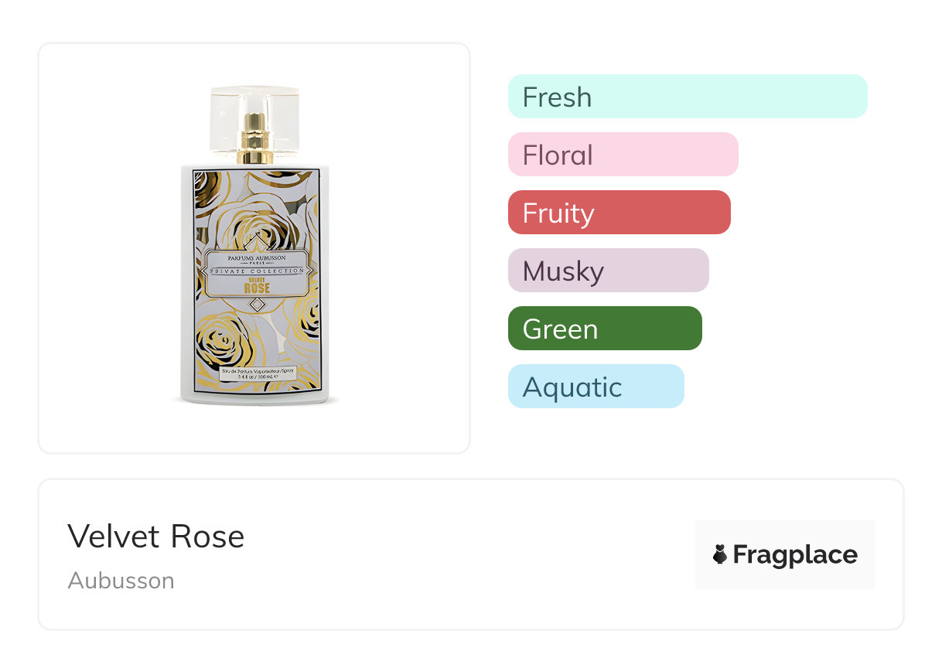Click the Fragplace perfume bottle logo icon
The image size is (942, 668).
click(720, 554)
